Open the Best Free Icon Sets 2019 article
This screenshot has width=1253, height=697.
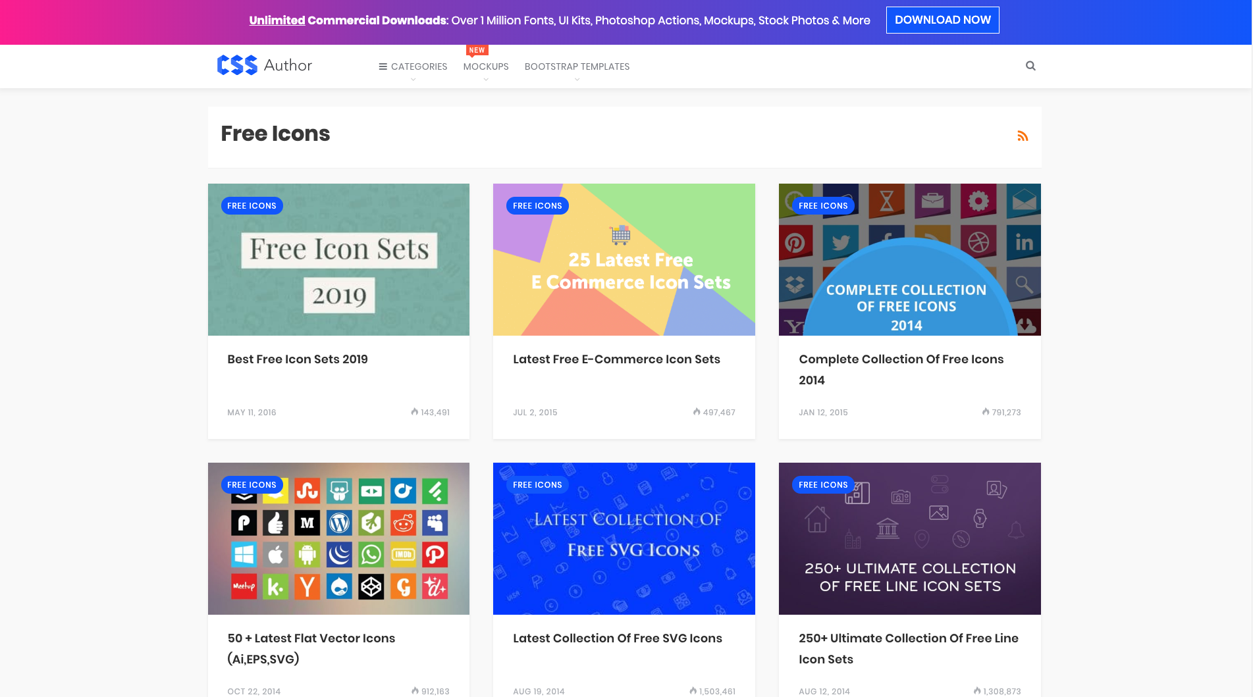298,359
